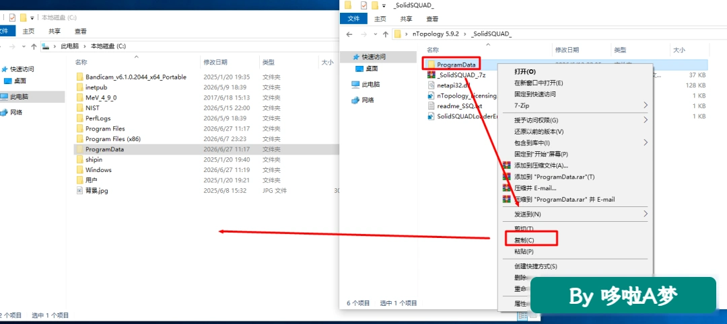Open 主页 tab in _SolidSQUAD_ window
The image size is (727, 324).
pyautogui.click(x=380, y=19)
